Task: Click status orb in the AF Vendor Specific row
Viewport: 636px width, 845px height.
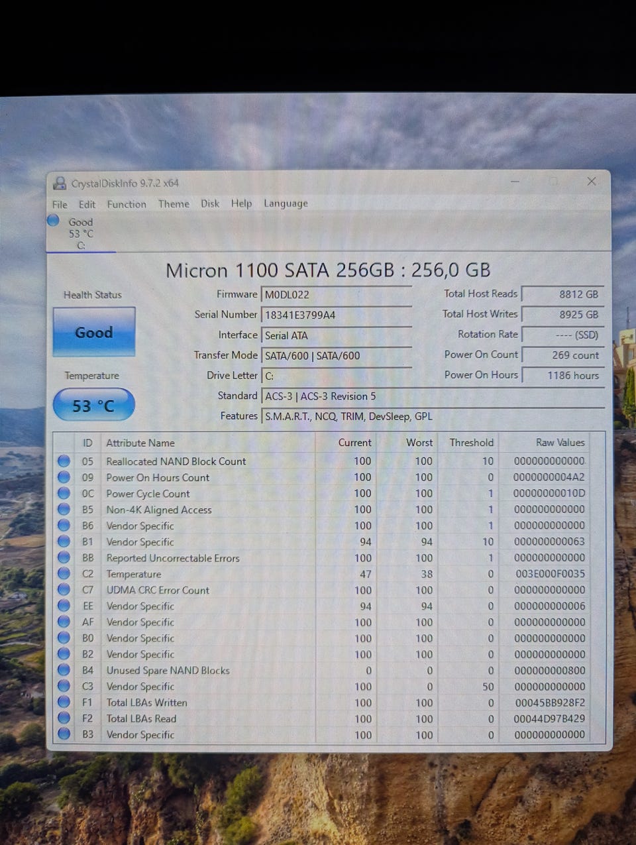Action: (64, 622)
